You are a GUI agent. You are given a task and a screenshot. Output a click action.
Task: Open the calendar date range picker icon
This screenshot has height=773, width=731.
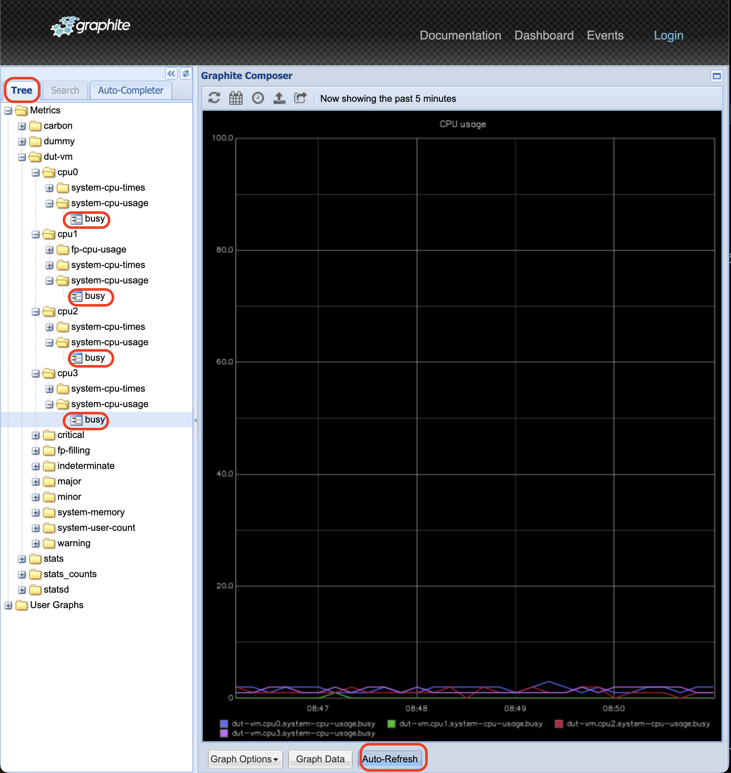tap(236, 98)
